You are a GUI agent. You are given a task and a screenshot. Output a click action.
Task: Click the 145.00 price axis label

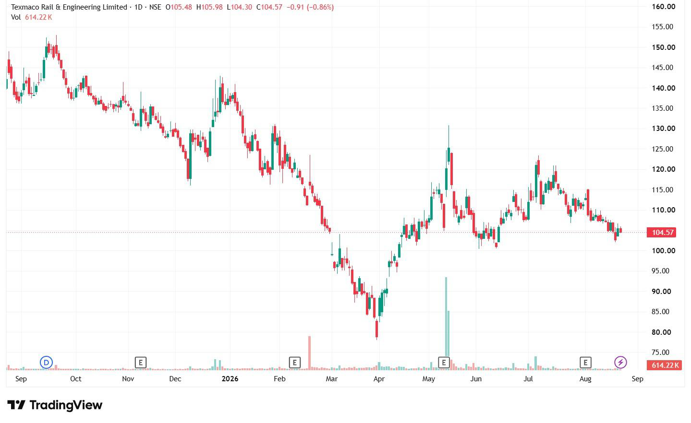(x=663, y=68)
